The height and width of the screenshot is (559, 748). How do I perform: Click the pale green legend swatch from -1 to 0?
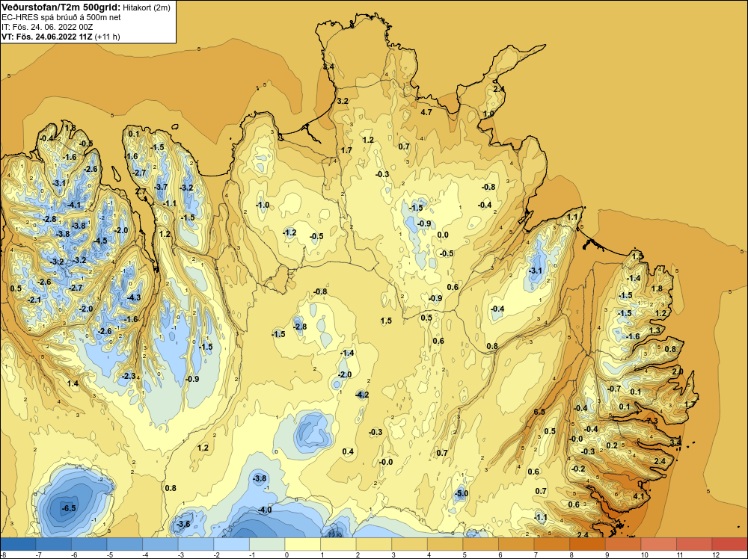(267, 544)
